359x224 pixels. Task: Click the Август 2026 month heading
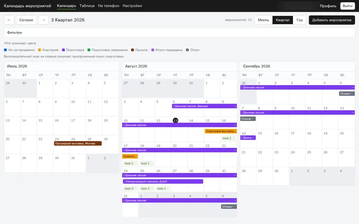(136, 66)
